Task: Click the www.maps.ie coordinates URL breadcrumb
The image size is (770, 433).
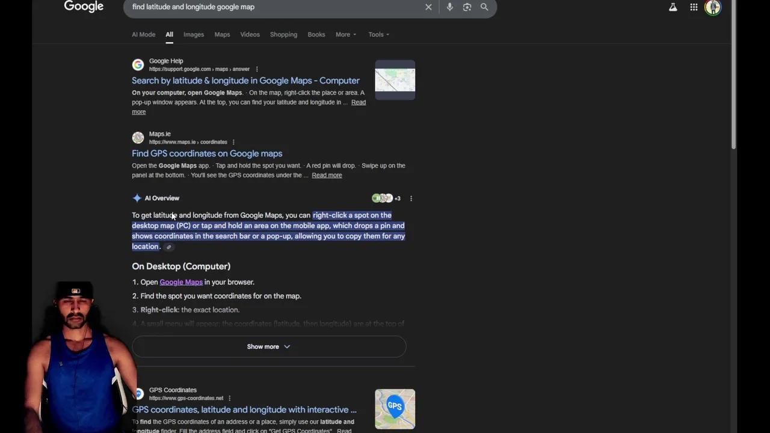Action: coord(188,142)
